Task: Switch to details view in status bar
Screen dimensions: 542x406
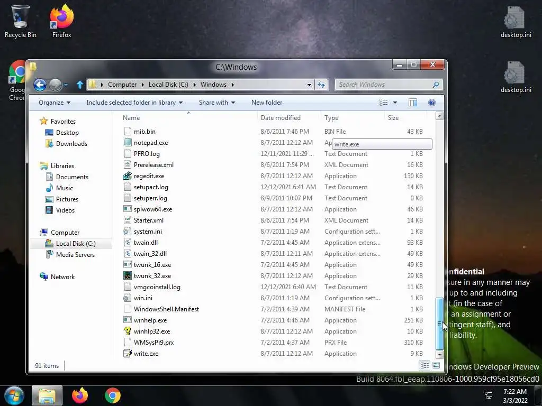Action: click(x=425, y=365)
